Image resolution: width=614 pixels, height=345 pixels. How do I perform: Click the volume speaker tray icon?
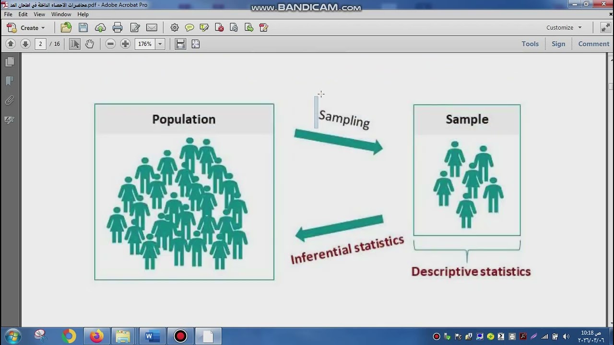[567, 337]
